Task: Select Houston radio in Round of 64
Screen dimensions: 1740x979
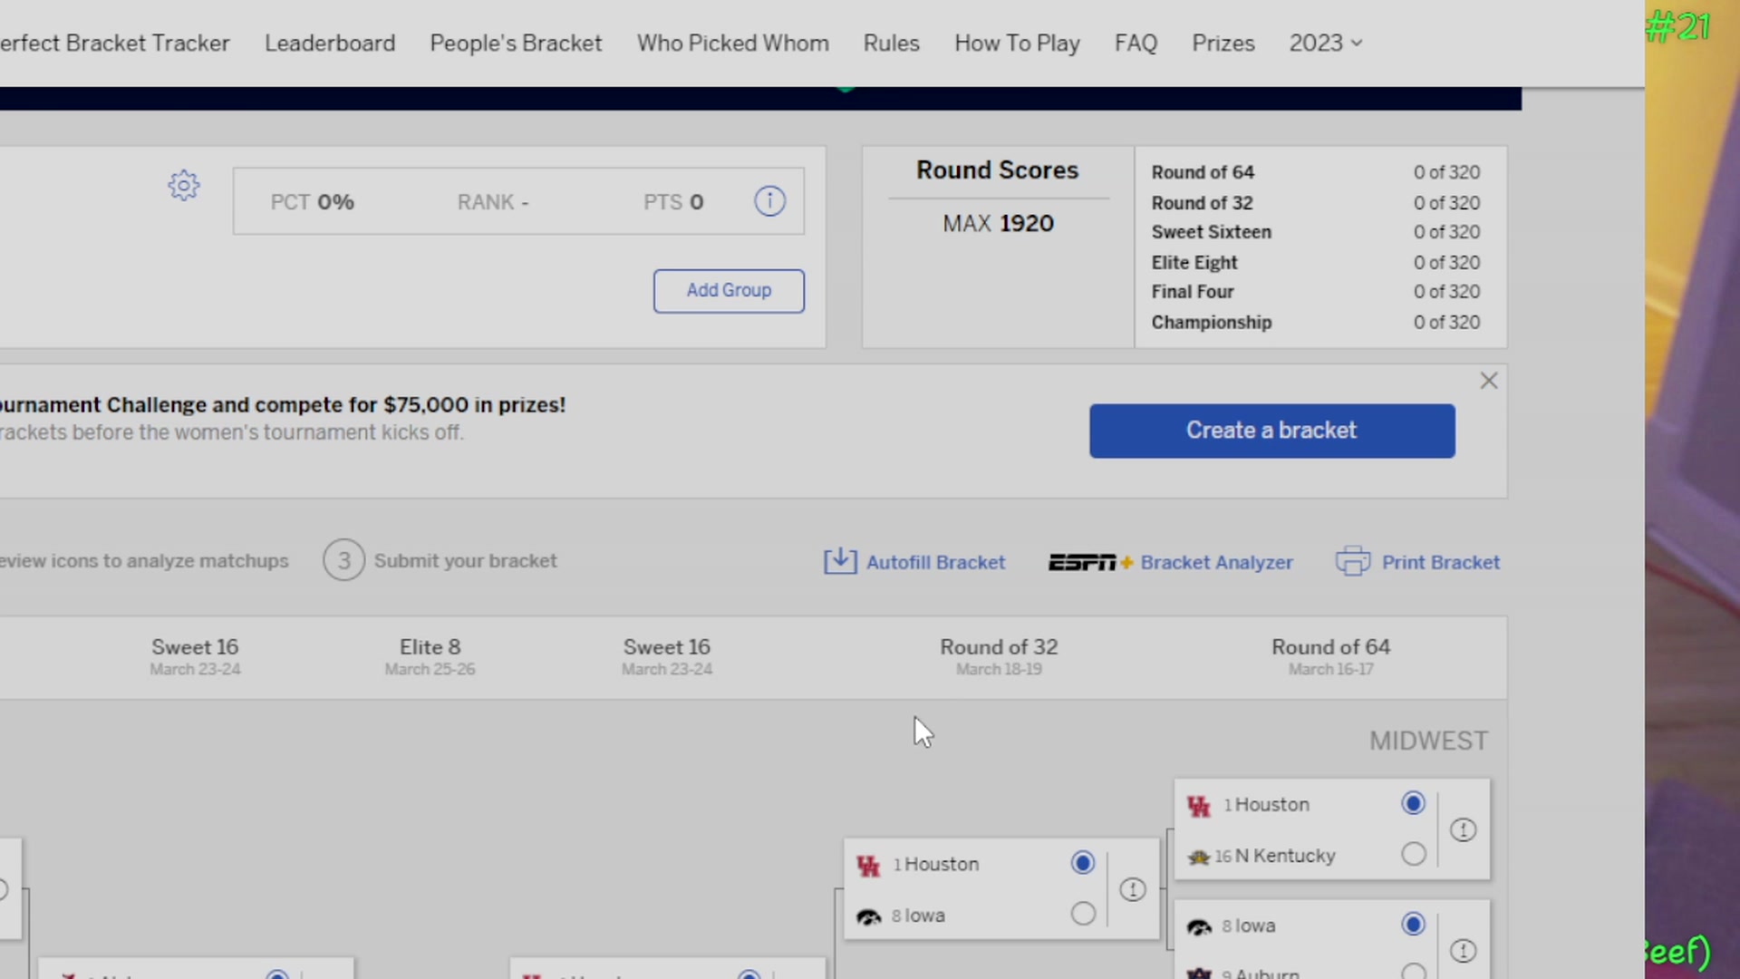Action: [1413, 803]
